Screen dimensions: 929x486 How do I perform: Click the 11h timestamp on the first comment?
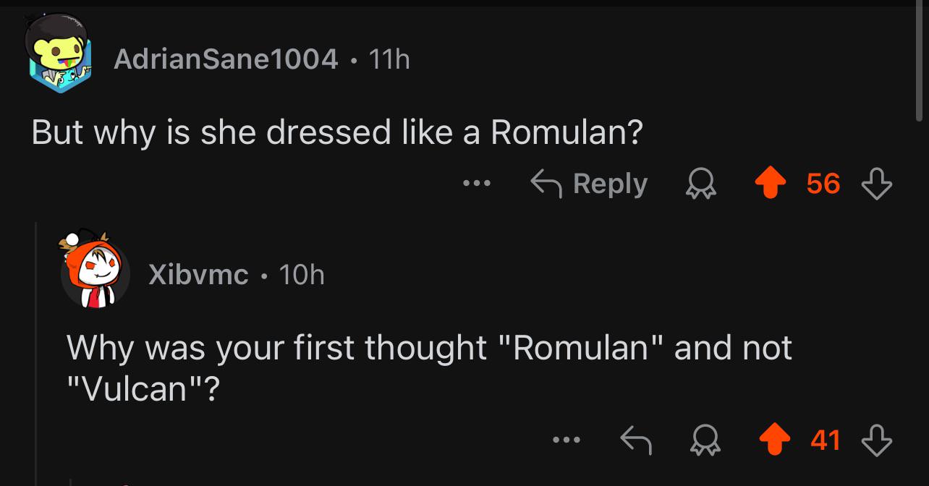[x=389, y=59]
